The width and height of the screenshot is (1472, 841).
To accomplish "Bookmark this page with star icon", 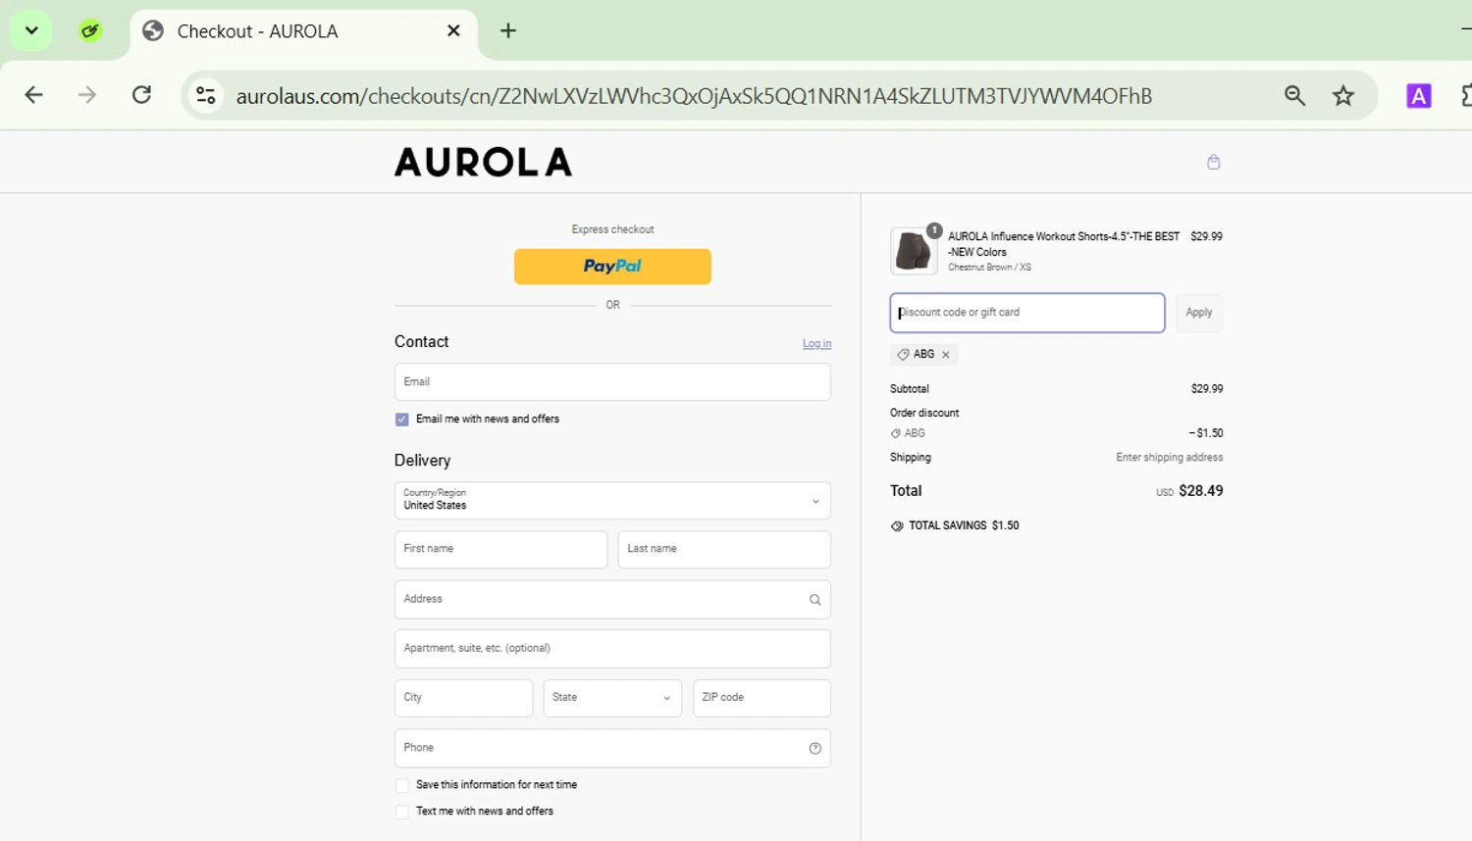I will [x=1342, y=95].
